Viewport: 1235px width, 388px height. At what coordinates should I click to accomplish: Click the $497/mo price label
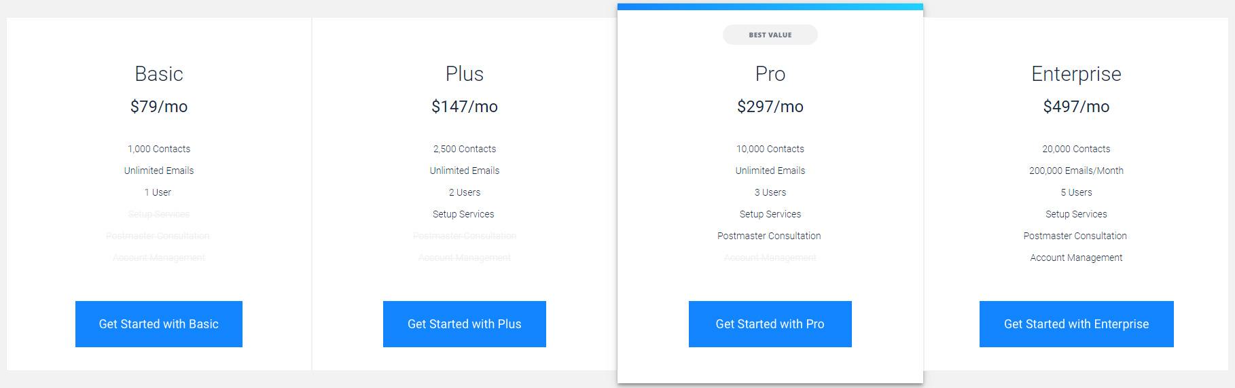[1076, 107]
